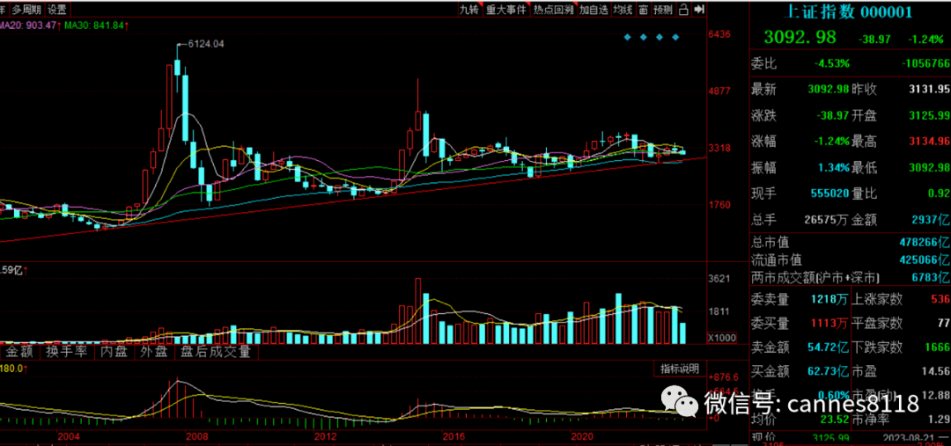Open the 预测 forecast tool
Image resolution: width=951 pixels, height=446 pixels.
(664, 9)
